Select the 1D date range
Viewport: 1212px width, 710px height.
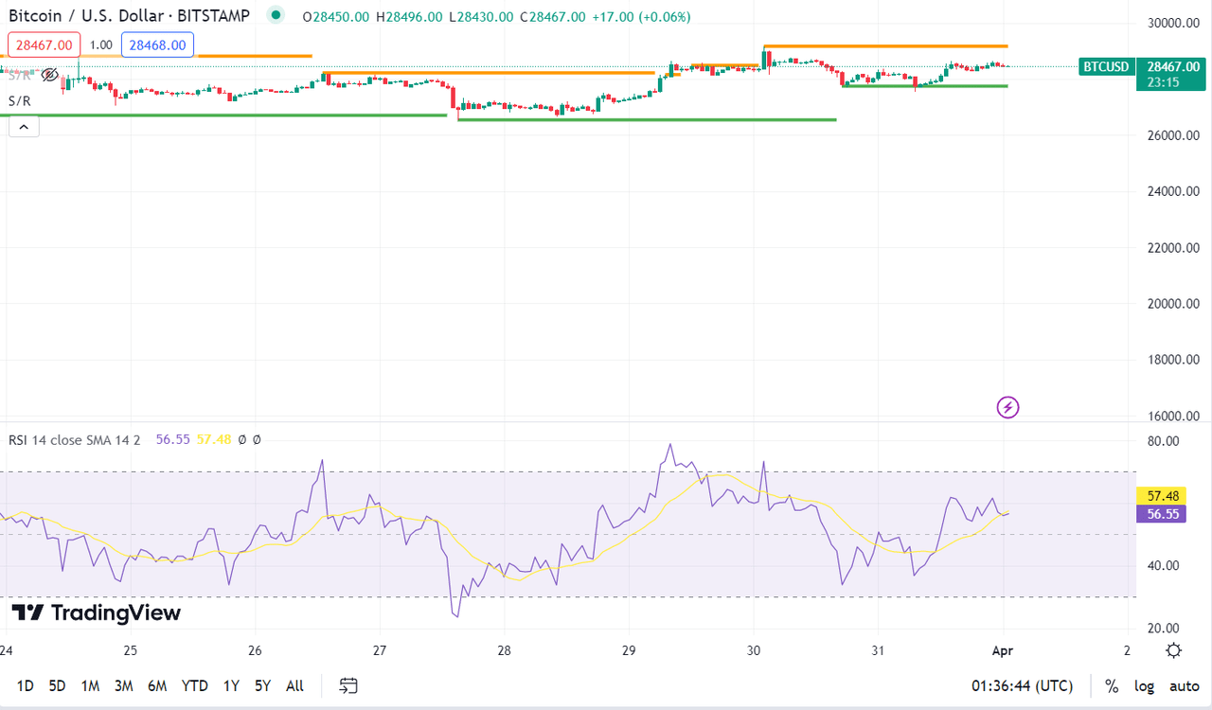(x=26, y=685)
